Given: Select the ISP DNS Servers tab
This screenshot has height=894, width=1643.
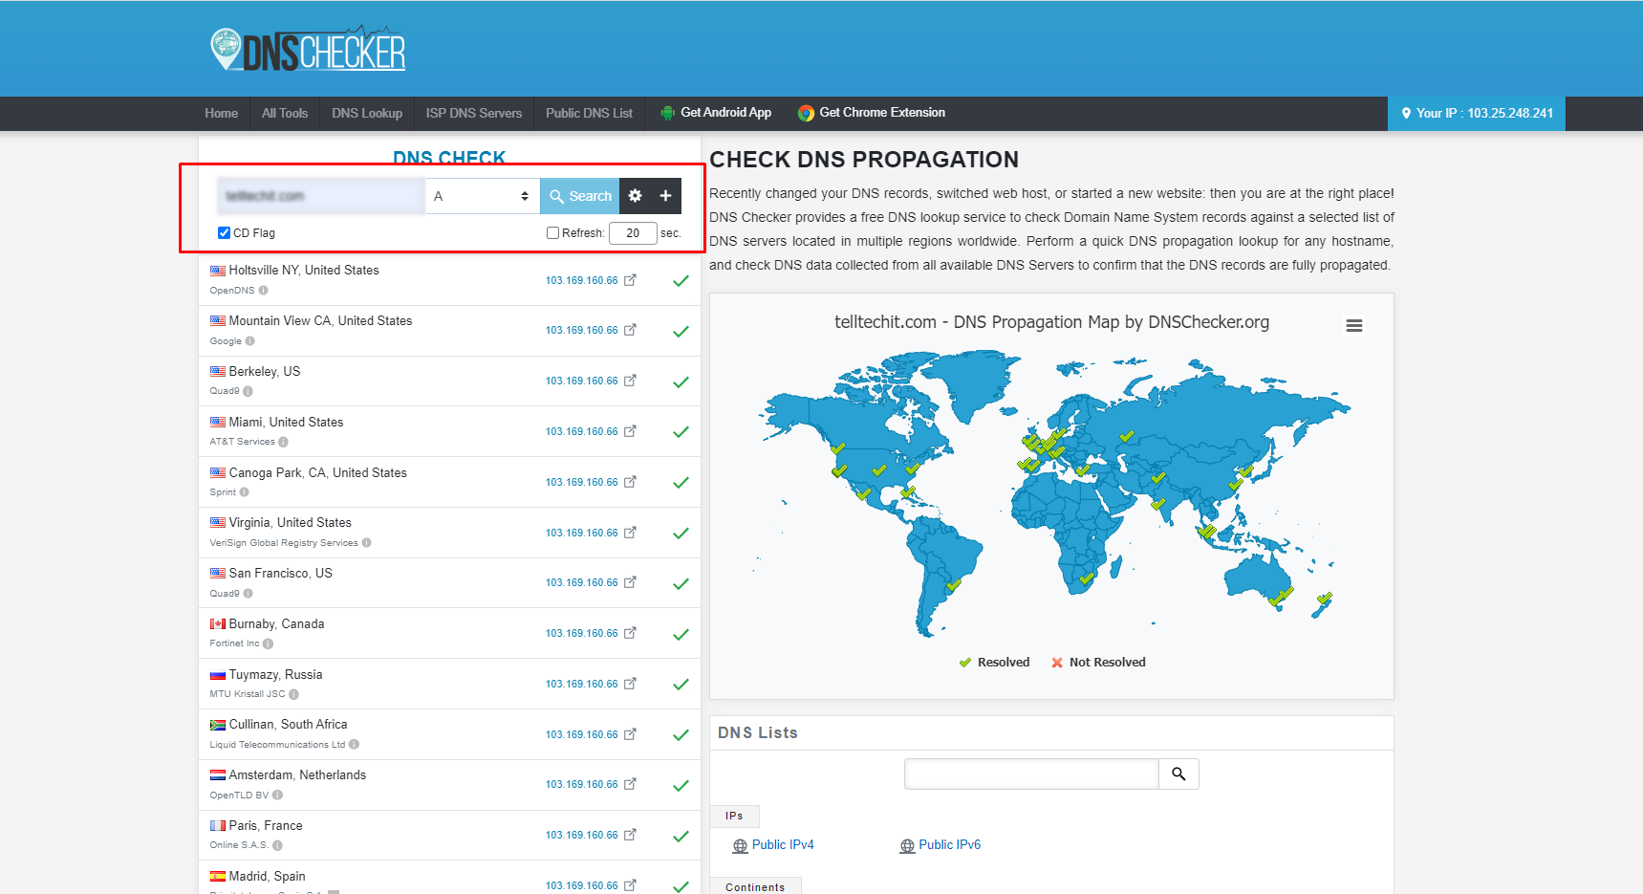Looking at the screenshot, I should tap(473, 113).
